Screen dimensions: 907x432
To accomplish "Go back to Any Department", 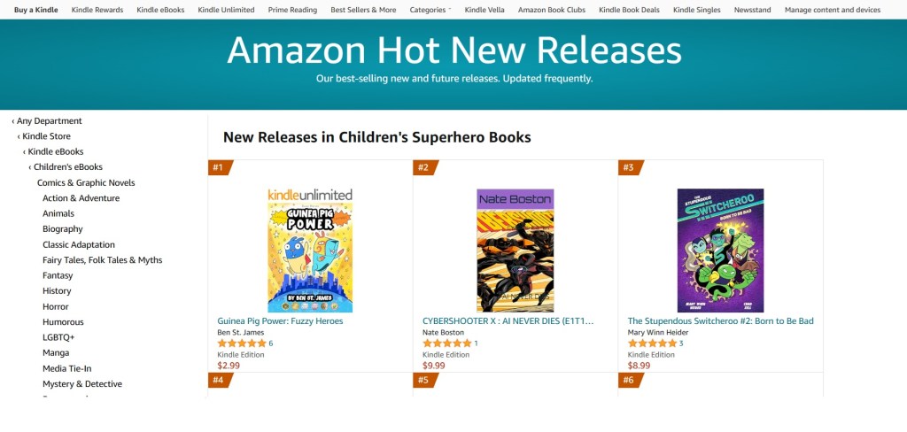I will tap(49, 121).
